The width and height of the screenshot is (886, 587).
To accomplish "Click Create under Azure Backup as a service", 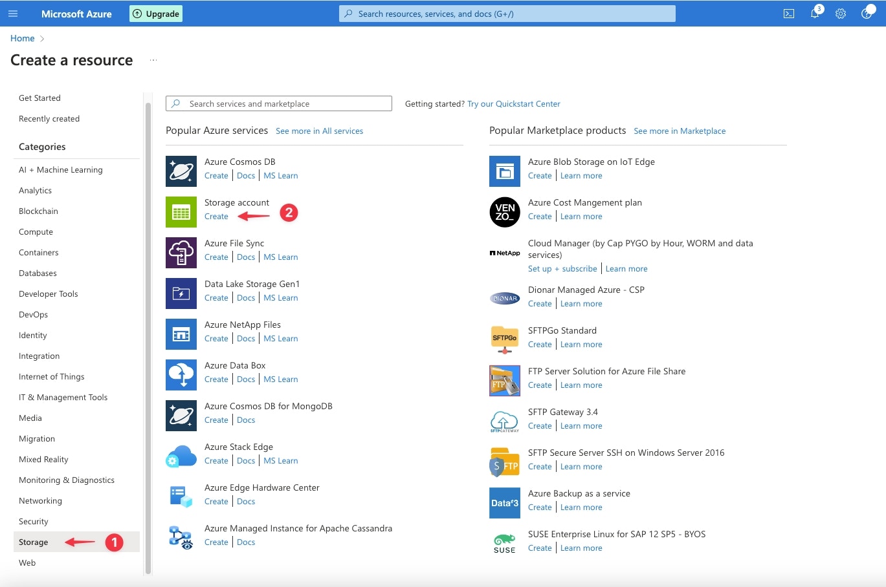I will point(540,507).
